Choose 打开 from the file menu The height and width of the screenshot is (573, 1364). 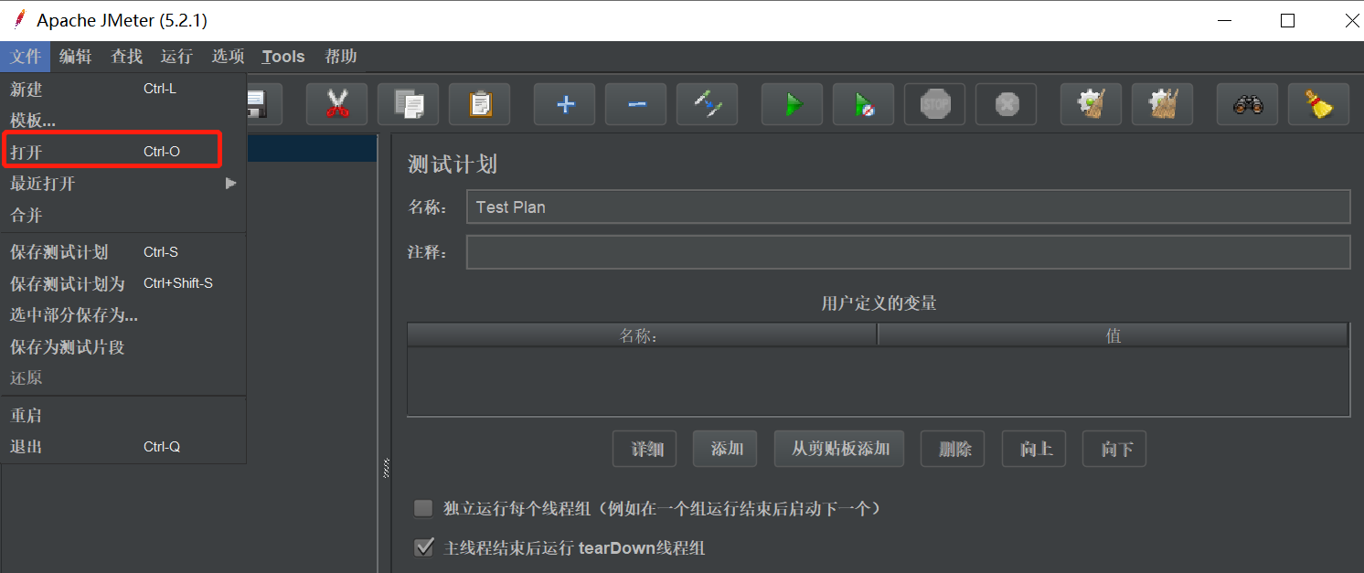pos(123,152)
